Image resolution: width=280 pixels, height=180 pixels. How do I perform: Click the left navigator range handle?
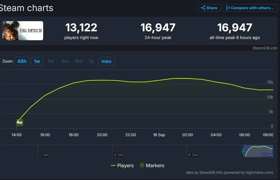pyautogui.click(x=243, y=151)
